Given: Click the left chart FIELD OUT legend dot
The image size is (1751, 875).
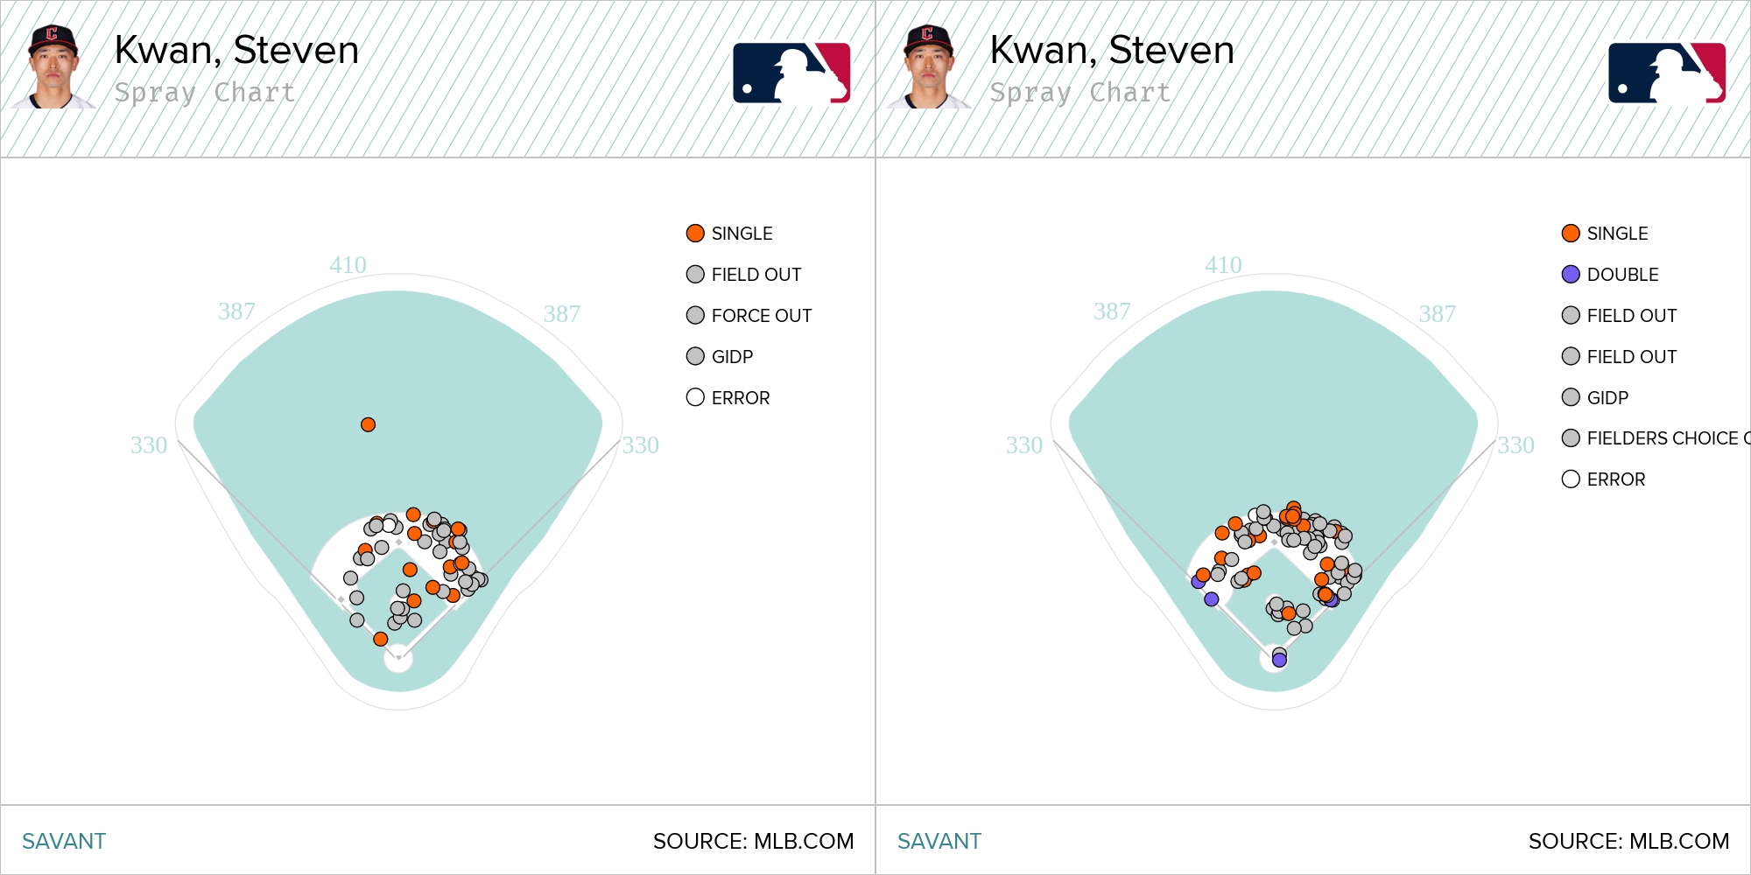Looking at the screenshot, I should point(695,275).
